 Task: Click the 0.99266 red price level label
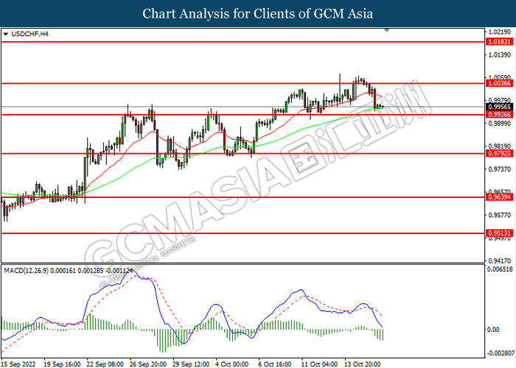(500, 114)
